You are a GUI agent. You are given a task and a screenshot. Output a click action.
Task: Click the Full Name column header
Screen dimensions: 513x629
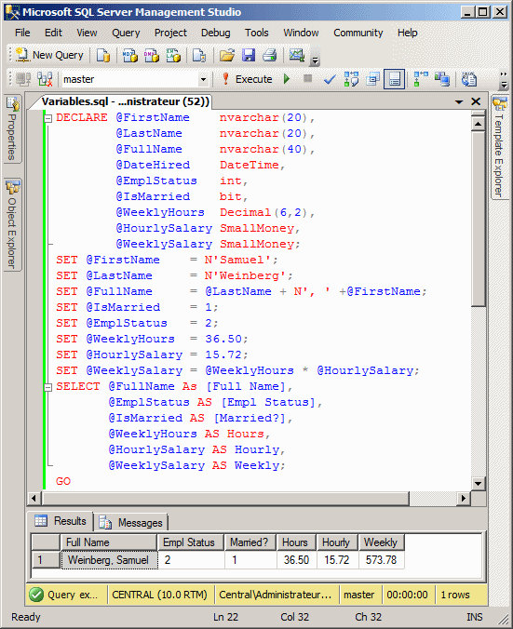108,542
